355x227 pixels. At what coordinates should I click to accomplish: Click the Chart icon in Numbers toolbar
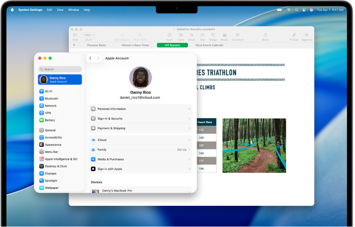click(x=191, y=35)
